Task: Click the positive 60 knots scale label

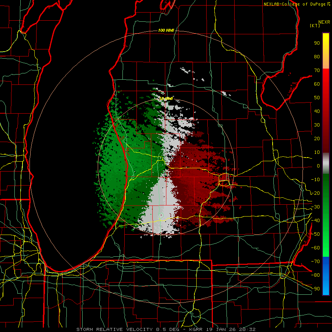Action: pos(317,84)
